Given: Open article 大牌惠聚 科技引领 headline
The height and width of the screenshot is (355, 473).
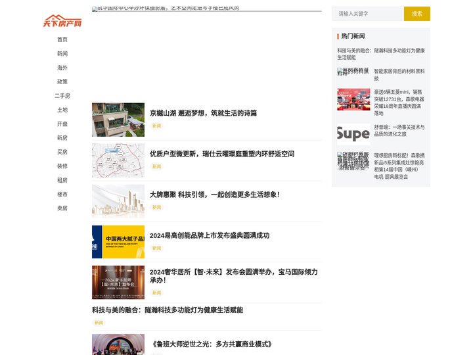Looking at the screenshot, I should [x=215, y=195].
